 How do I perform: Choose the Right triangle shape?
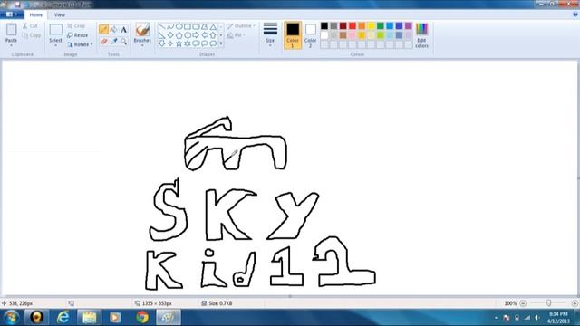(x=161, y=35)
